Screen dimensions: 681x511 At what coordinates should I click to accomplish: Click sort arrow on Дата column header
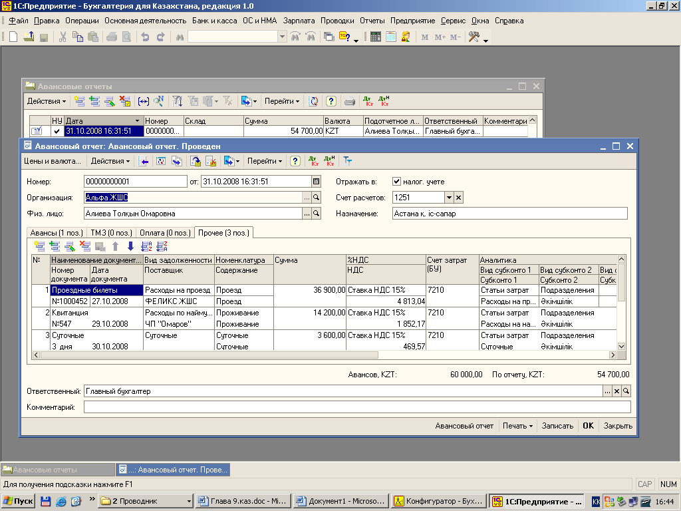(x=137, y=121)
